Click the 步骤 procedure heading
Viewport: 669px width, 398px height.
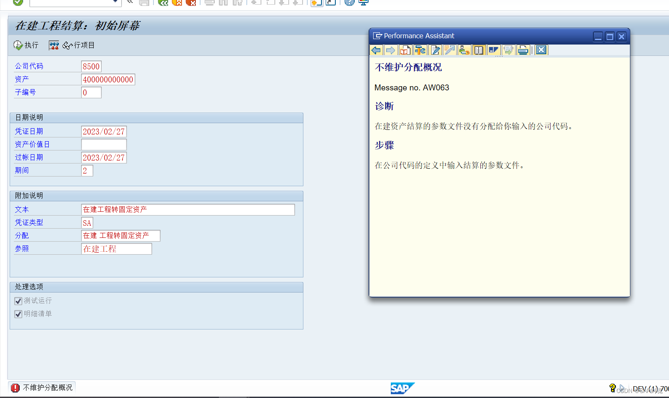click(385, 145)
